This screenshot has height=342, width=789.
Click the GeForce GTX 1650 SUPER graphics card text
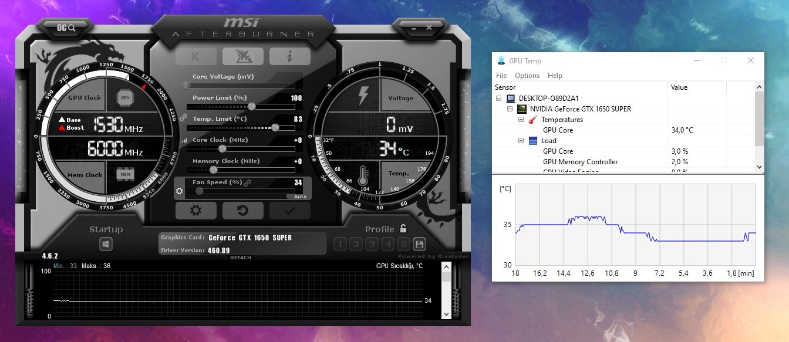coord(250,238)
